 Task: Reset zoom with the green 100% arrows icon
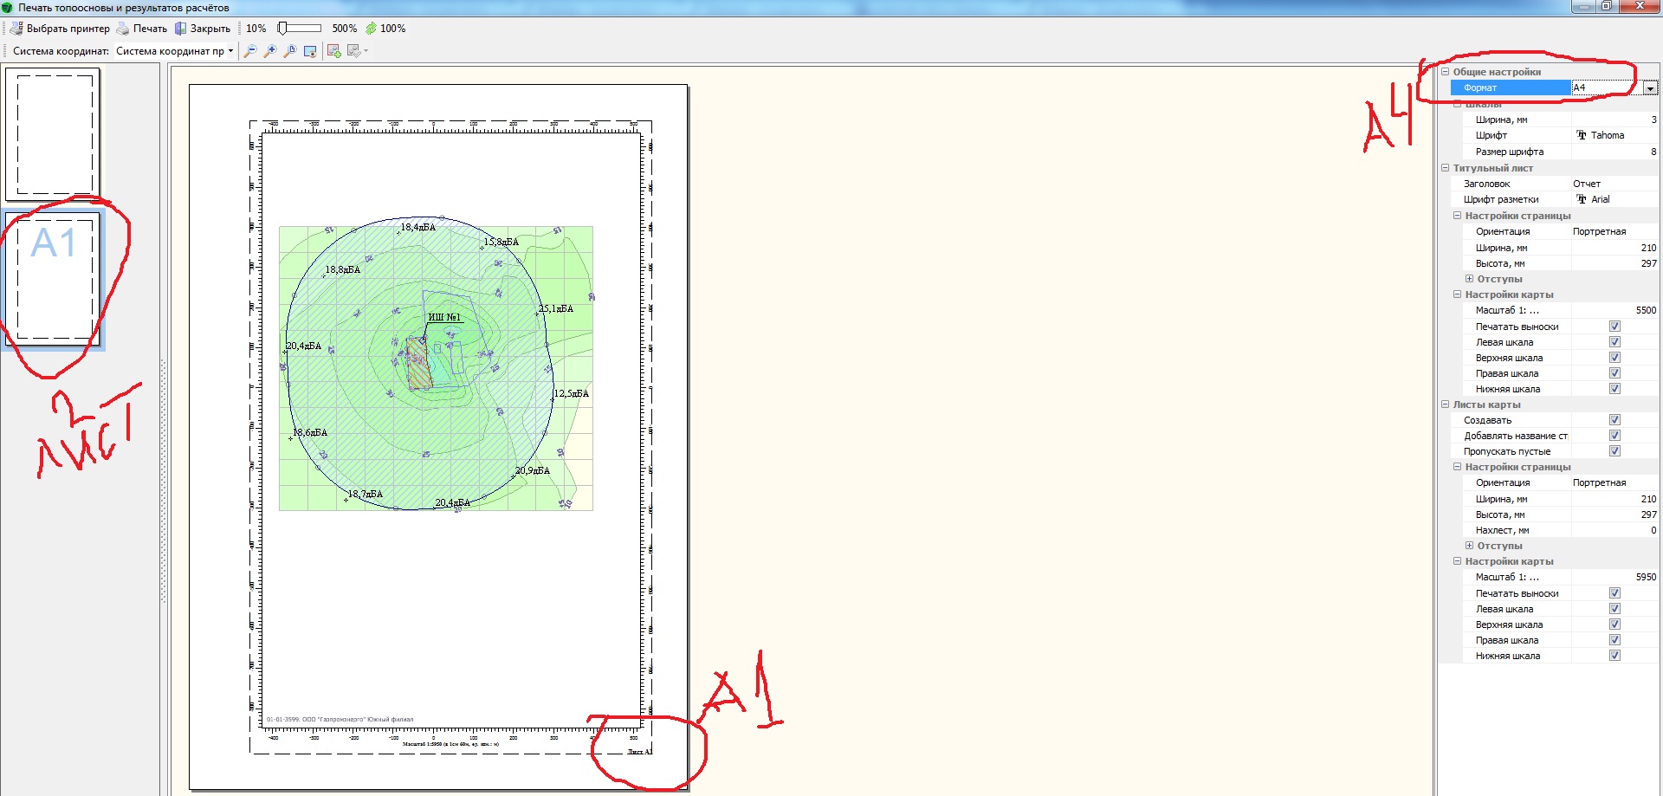click(x=372, y=29)
